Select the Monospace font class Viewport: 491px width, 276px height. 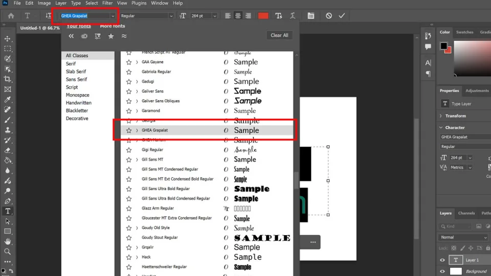[77, 95]
